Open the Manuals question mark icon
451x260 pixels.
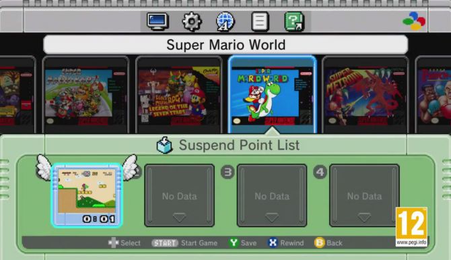coord(294,22)
